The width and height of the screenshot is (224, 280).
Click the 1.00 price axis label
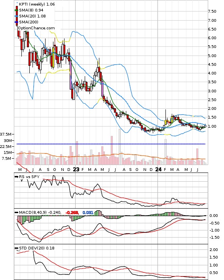tap(212, 126)
